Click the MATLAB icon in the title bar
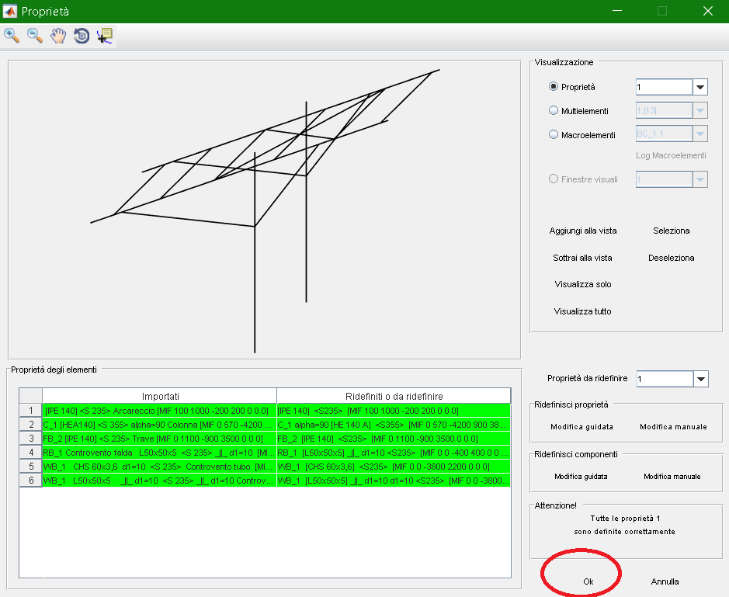The image size is (729, 597). pyautogui.click(x=10, y=11)
